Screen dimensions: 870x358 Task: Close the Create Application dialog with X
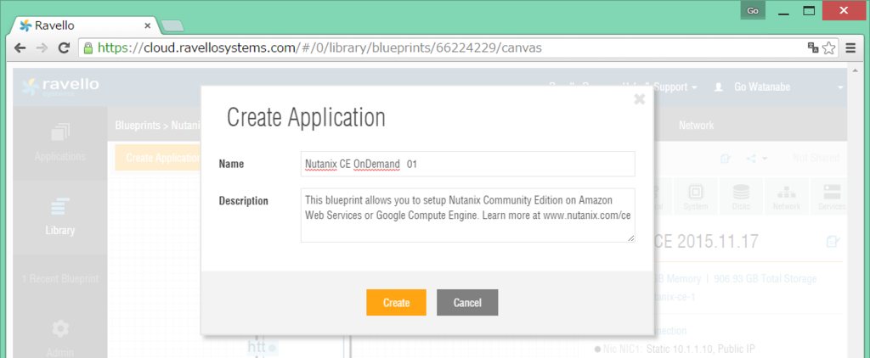[639, 99]
